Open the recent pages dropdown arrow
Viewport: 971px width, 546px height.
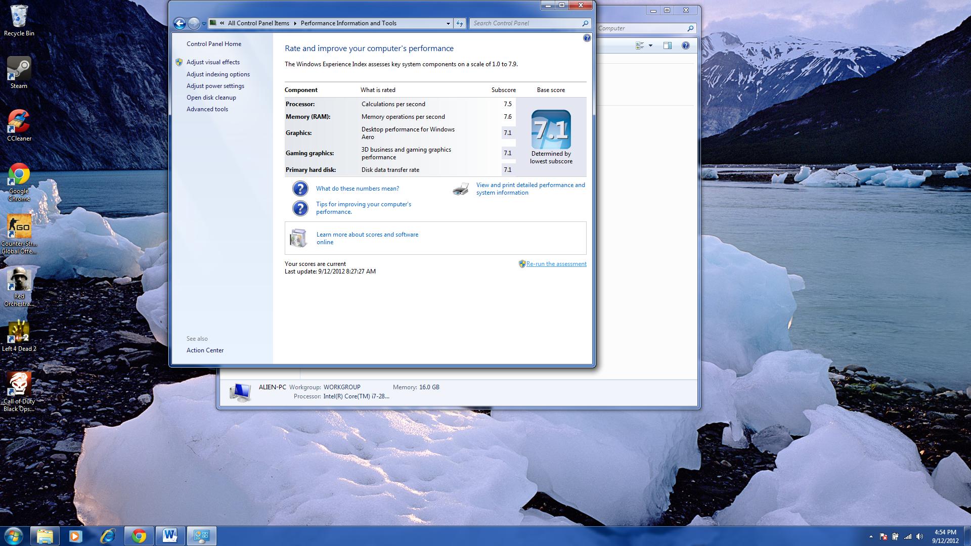(204, 23)
